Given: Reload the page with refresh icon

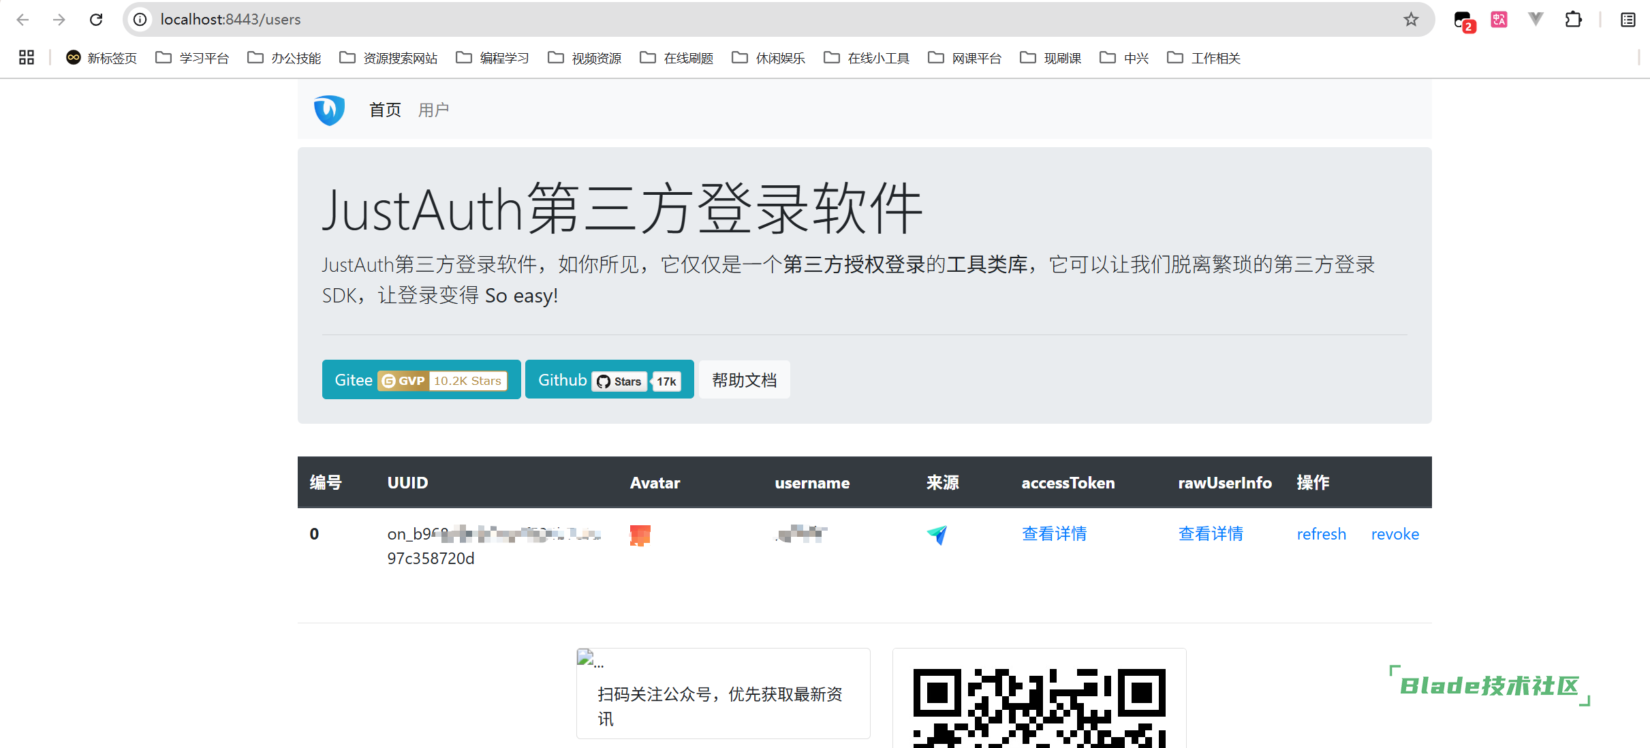Looking at the screenshot, I should pyautogui.click(x=96, y=20).
